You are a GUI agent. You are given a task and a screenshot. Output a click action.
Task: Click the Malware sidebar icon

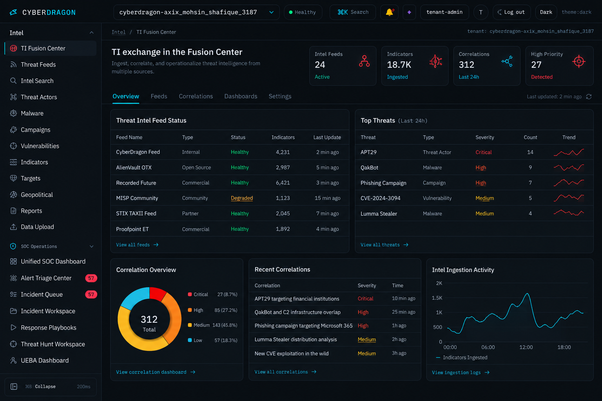pos(13,113)
